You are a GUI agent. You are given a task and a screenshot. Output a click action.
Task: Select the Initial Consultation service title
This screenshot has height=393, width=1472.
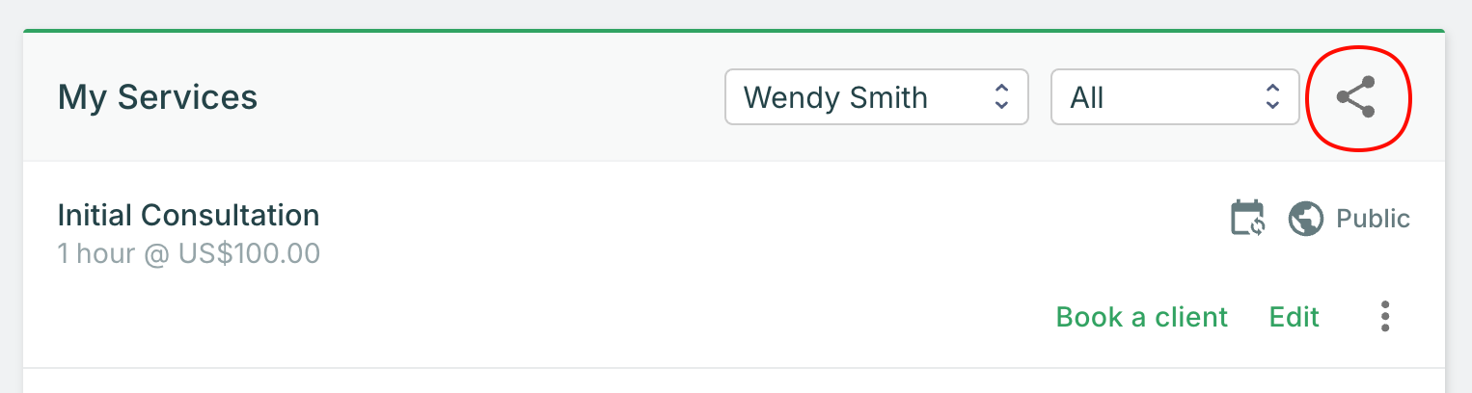(x=188, y=215)
